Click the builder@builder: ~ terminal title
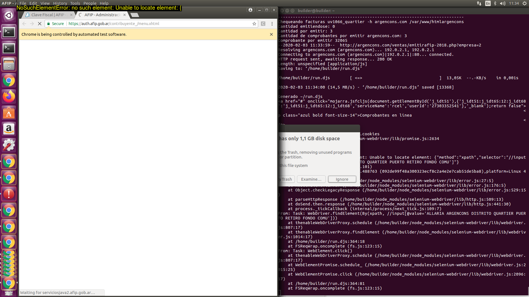The height and width of the screenshot is (297, 529). (316, 11)
